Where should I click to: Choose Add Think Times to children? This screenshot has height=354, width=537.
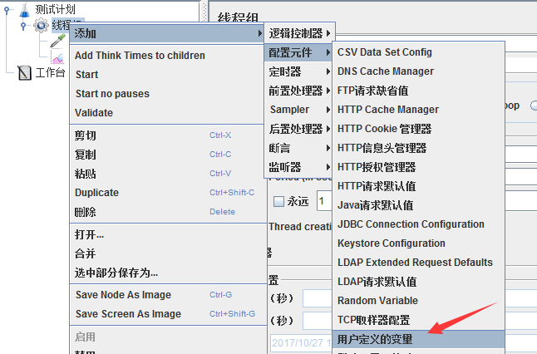tap(168, 56)
